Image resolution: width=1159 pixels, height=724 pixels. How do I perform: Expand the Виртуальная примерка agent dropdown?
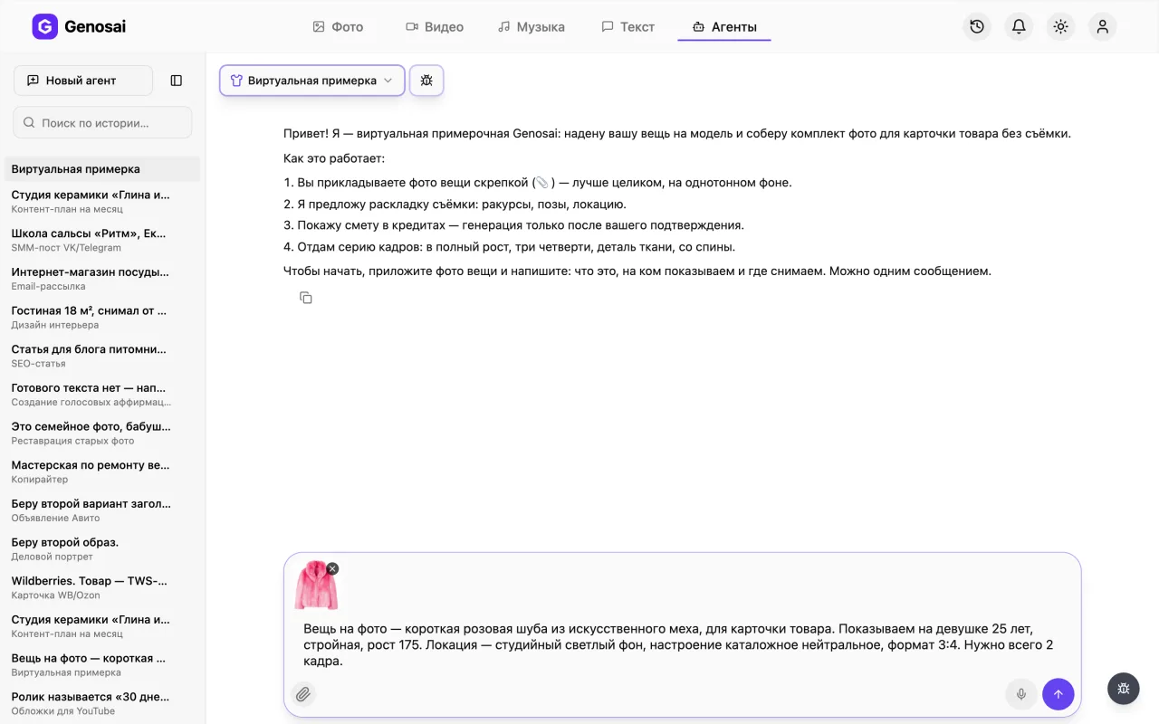coord(312,81)
